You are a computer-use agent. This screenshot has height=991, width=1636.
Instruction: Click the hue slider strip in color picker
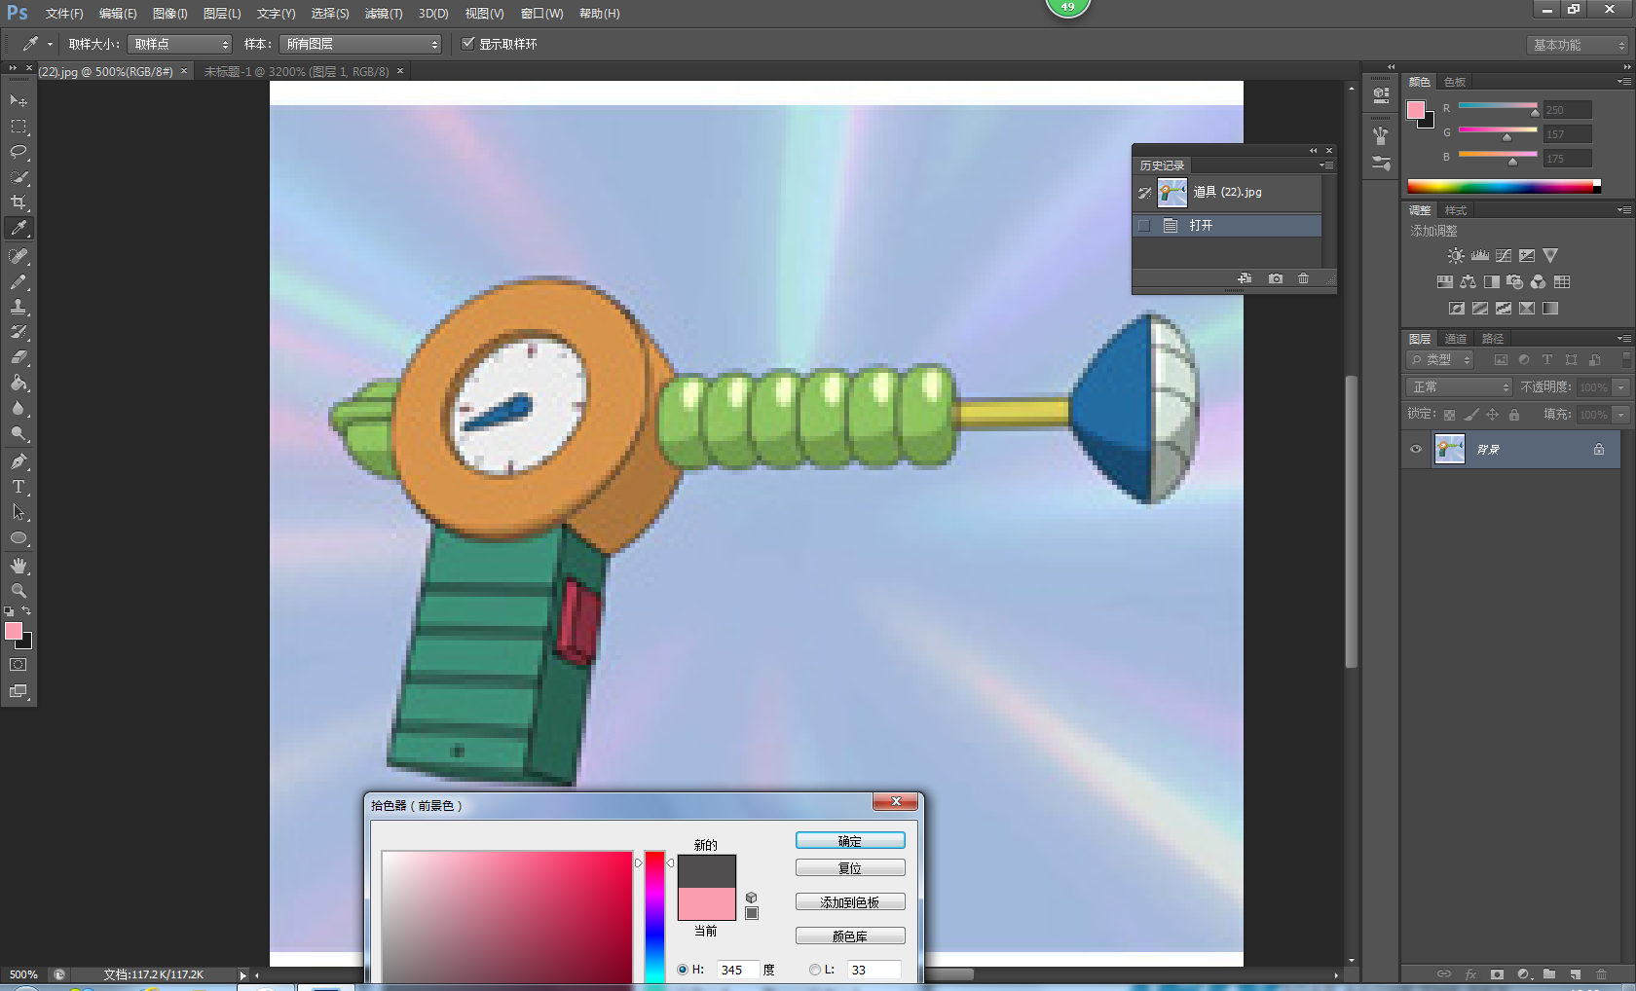(x=654, y=917)
